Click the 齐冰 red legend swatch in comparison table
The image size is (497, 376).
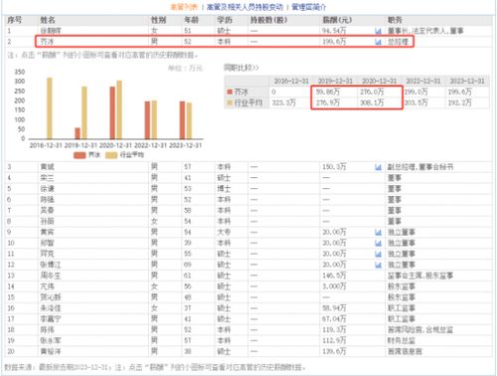click(x=230, y=92)
